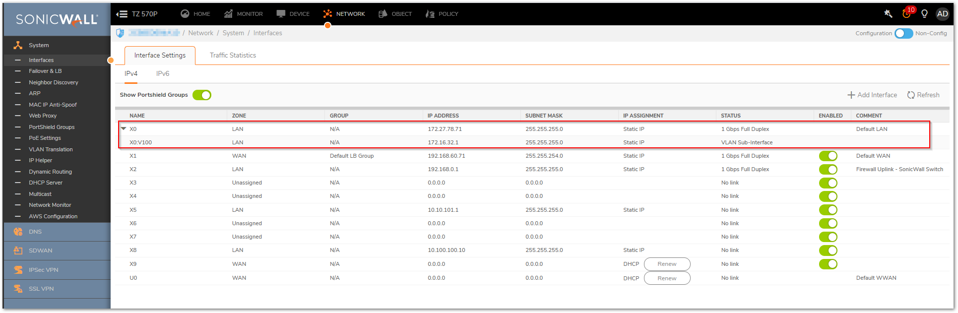The height and width of the screenshot is (313, 958).
Task: Collapse the sidebar via the hamburger menu icon
Action: (122, 14)
